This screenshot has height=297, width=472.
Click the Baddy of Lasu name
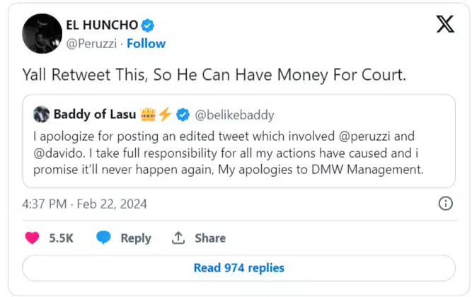[x=96, y=114]
